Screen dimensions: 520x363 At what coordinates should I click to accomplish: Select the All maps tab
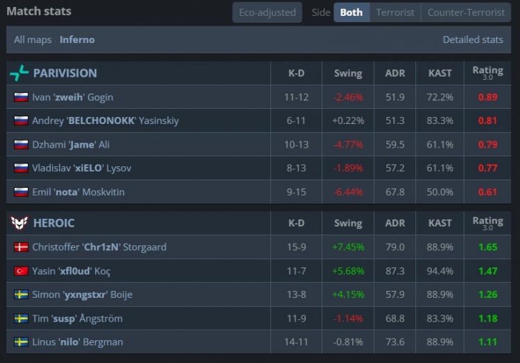coord(33,39)
